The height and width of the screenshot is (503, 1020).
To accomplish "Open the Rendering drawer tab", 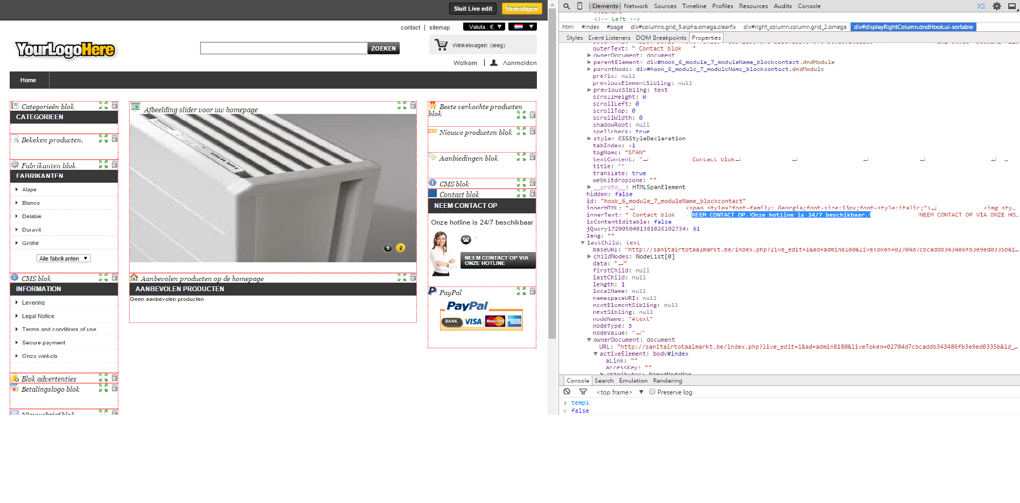I will pyautogui.click(x=668, y=380).
